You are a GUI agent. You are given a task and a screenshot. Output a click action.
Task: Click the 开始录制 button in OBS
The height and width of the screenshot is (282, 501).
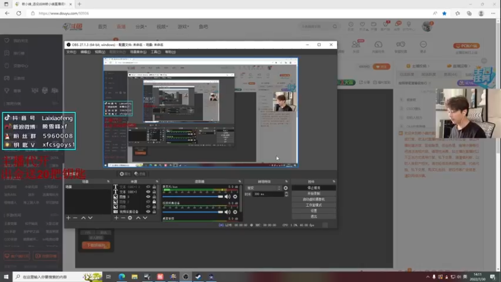(x=314, y=194)
